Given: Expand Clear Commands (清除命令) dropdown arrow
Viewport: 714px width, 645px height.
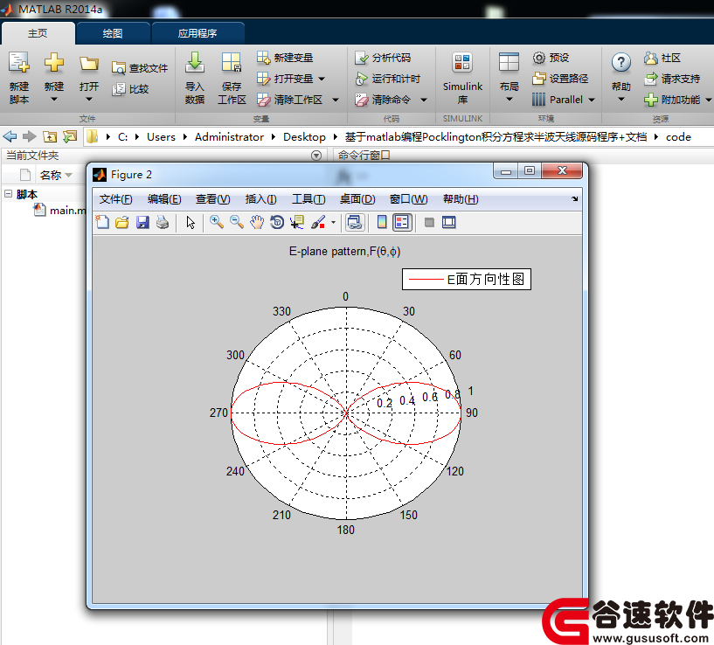Looking at the screenshot, I should click(x=424, y=100).
